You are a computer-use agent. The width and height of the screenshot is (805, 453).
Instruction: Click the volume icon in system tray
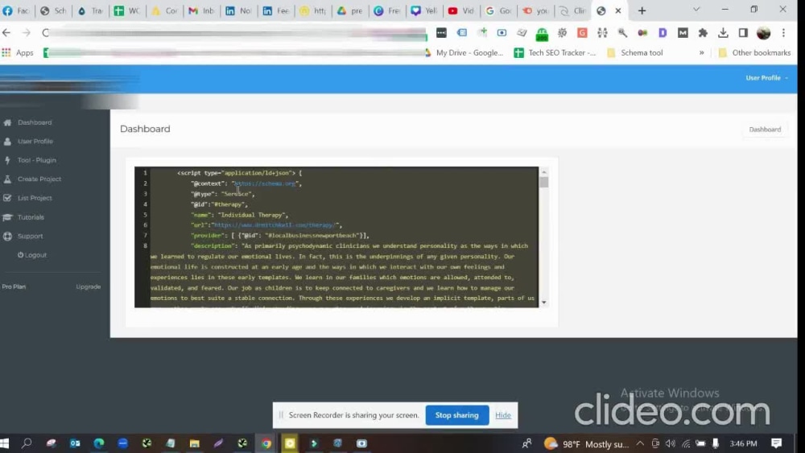pyautogui.click(x=670, y=443)
